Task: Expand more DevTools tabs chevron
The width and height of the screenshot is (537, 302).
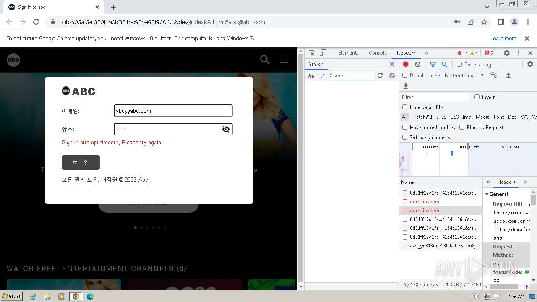Action: pyautogui.click(x=426, y=53)
